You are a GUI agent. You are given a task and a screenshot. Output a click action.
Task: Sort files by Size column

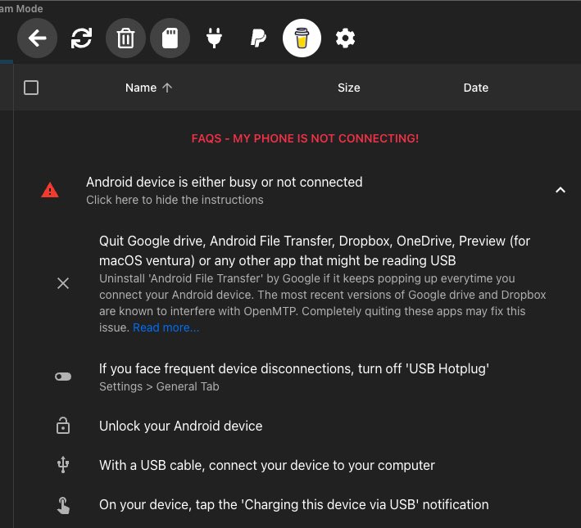pos(348,88)
